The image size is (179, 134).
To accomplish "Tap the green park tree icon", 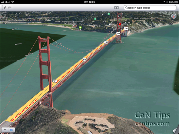I will click(80, 27).
